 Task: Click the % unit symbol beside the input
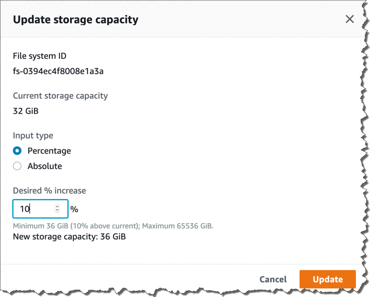click(74, 209)
